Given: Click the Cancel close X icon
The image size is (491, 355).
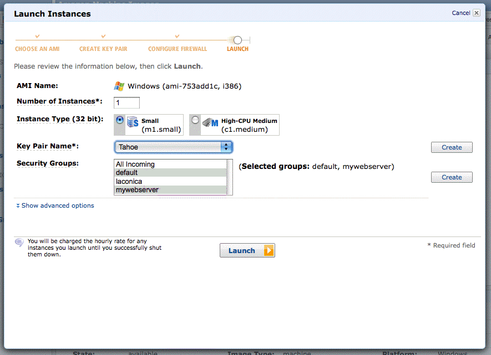Looking at the screenshot, I should coord(476,13).
